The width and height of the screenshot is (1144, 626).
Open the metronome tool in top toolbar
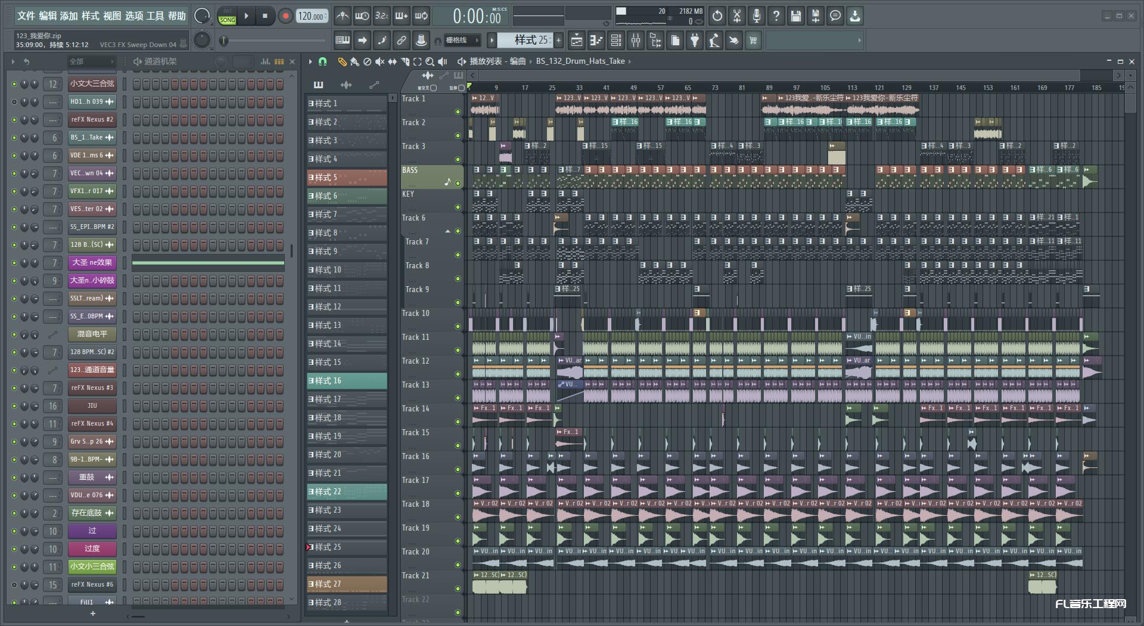coord(342,16)
